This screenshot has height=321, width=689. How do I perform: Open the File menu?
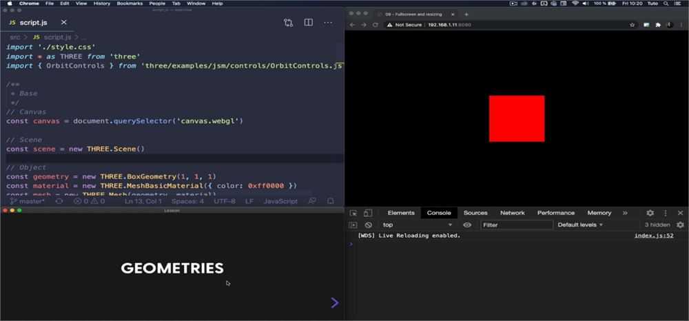(50, 3)
